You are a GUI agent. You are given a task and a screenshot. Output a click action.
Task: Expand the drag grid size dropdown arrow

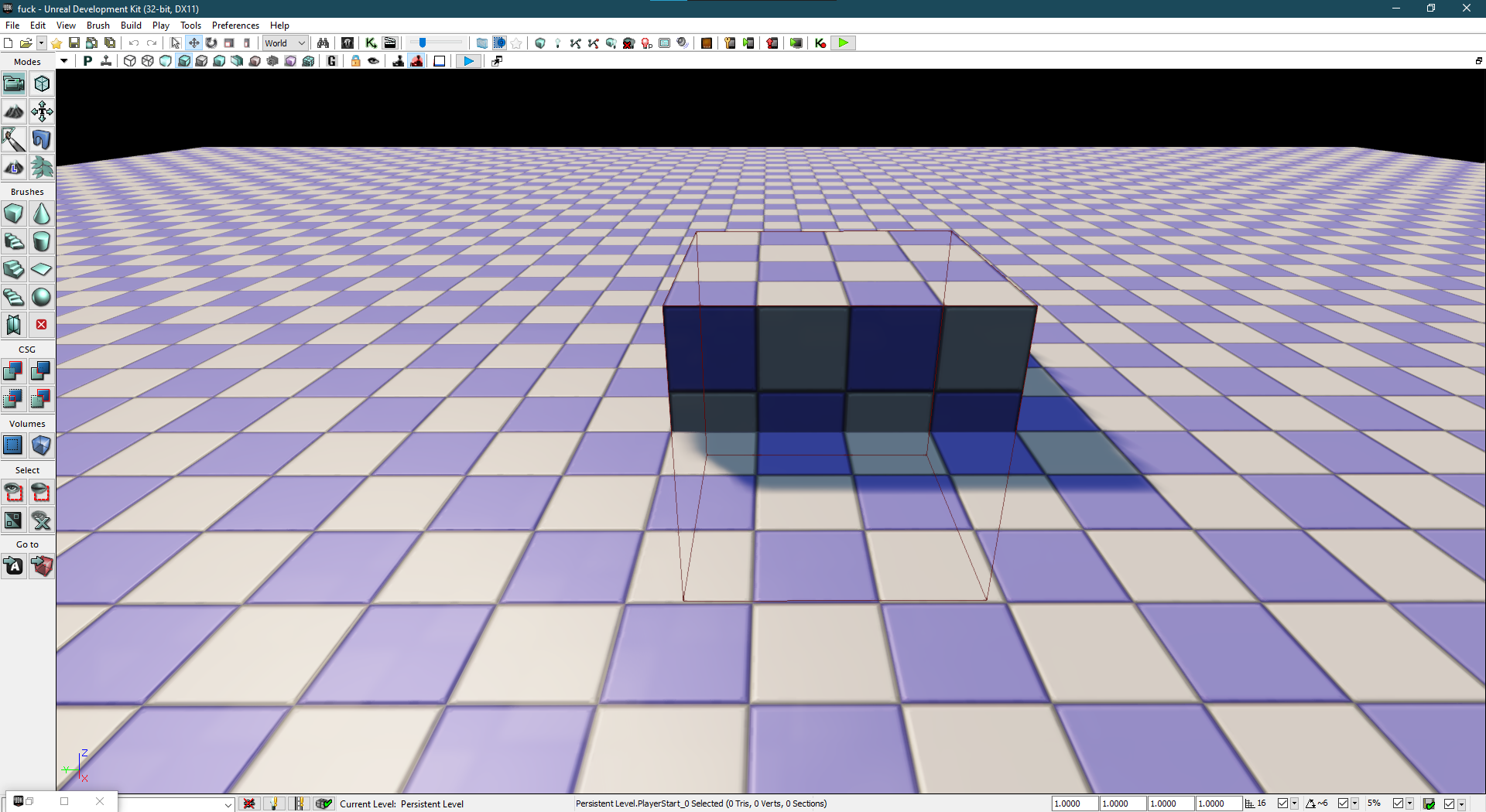[x=1294, y=804]
